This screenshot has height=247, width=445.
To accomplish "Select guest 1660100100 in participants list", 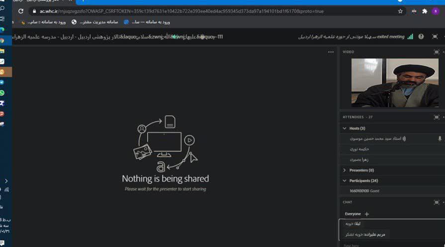I will [x=364, y=191].
